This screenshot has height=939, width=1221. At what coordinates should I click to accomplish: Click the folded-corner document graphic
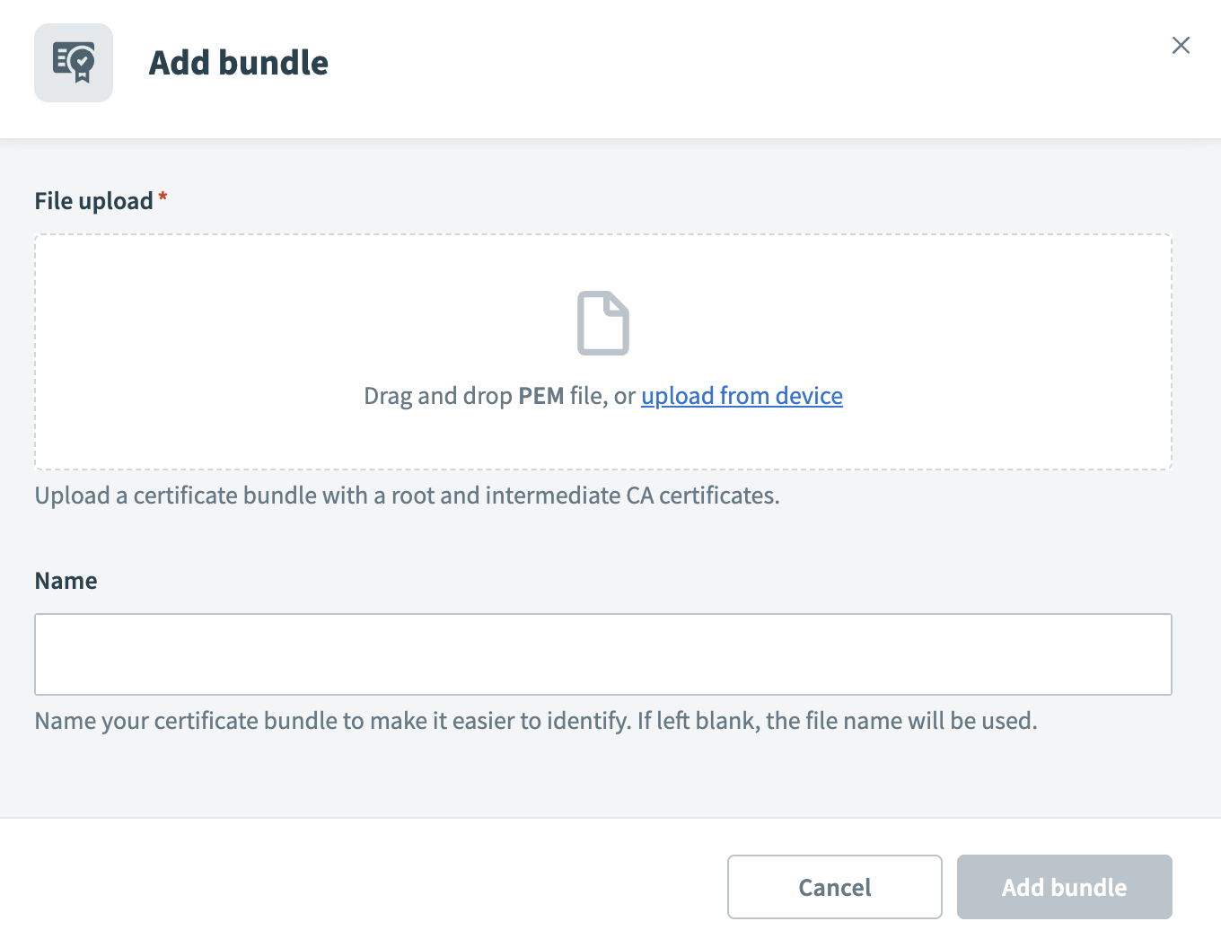click(x=602, y=323)
